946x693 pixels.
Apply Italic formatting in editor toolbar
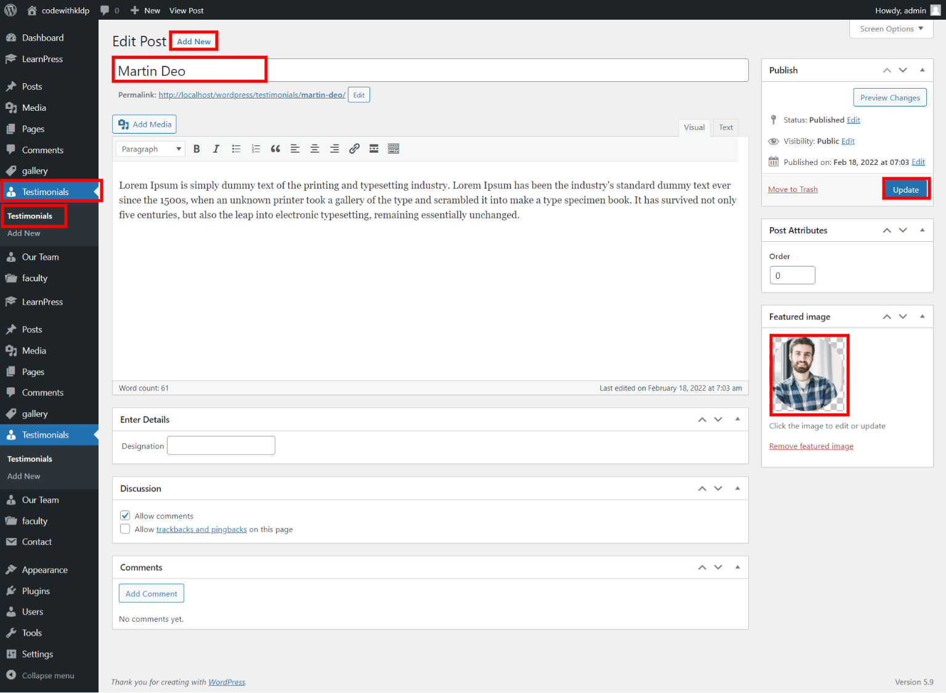(216, 149)
